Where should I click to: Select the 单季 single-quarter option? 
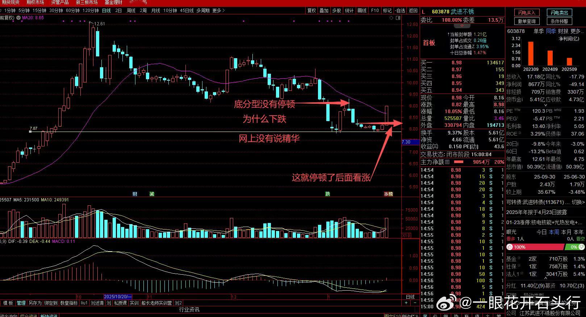pos(539,31)
